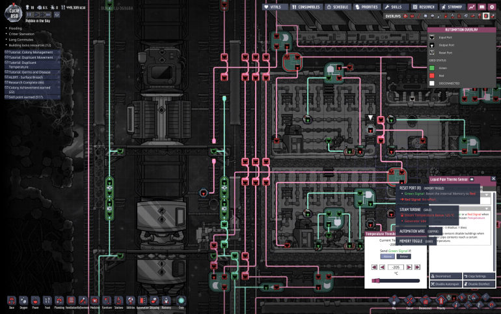The width and height of the screenshot is (501, 314).
Task: Open the Research screen
Action: [x=424, y=7]
